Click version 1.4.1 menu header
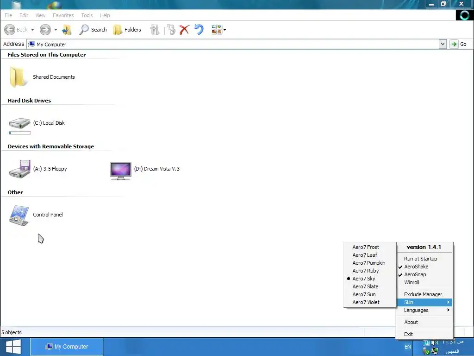Image resolution: width=474 pixels, height=356 pixels. pos(424,247)
